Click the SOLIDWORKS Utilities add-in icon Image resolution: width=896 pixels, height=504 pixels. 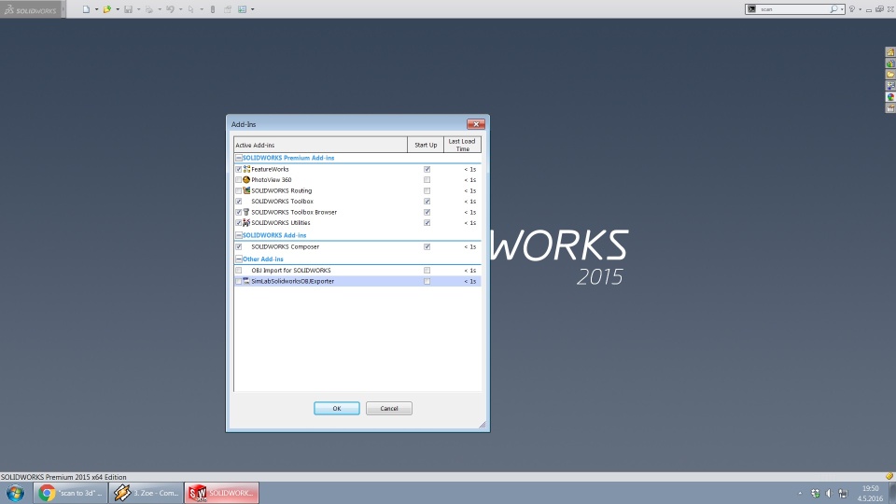(246, 223)
